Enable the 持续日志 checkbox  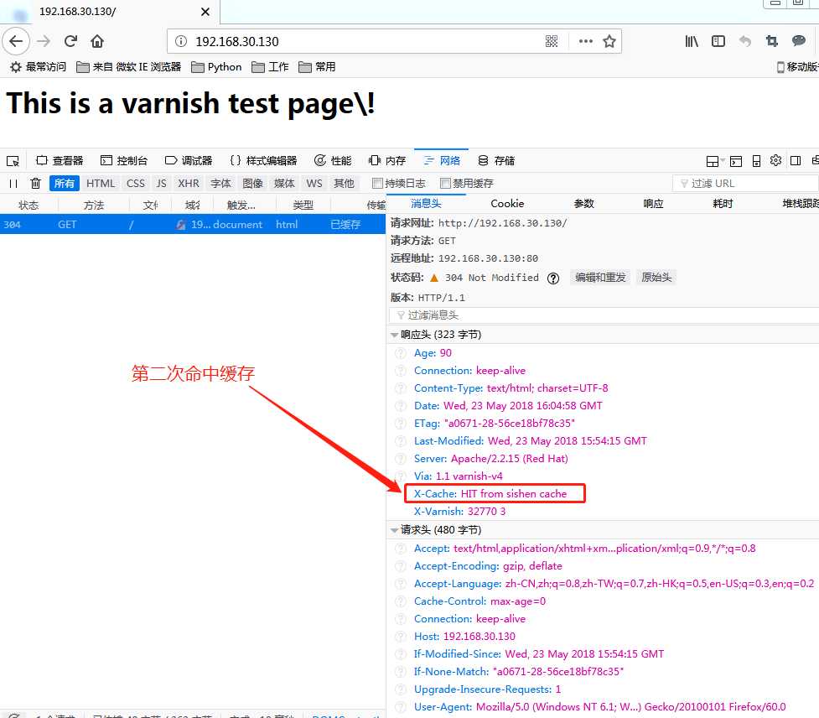coord(377,184)
